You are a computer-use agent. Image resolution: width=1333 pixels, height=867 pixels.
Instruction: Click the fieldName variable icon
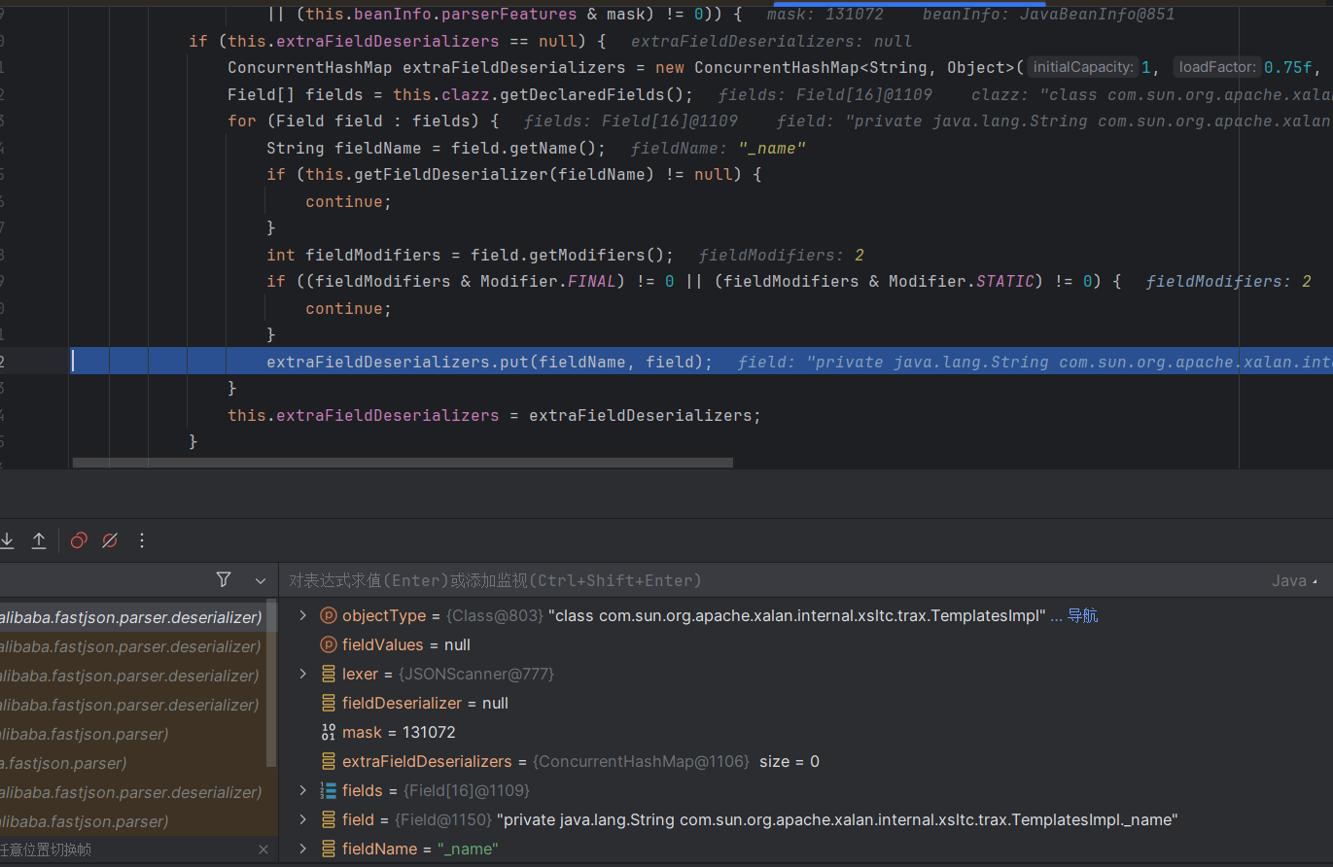click(x=328, y=849)
